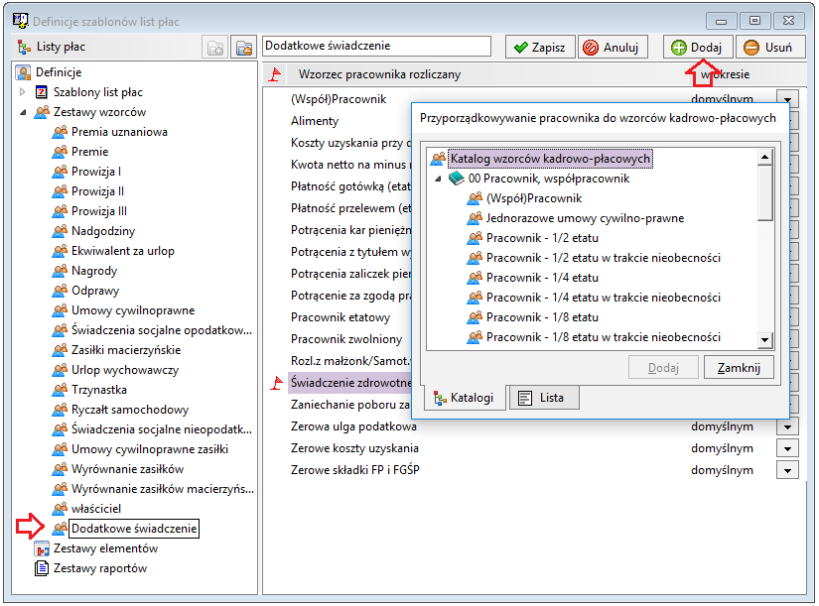Select the Dodatkowe świadczenie tree item
Image resolution: width=819 pixels, height=606 pixels.
(x=134, y=529)
